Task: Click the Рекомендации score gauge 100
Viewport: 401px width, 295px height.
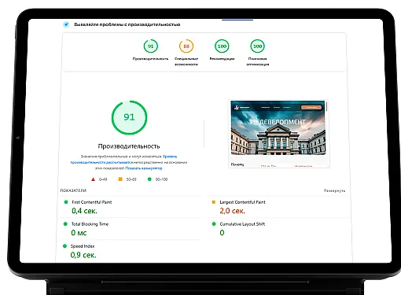Action: 222,46
